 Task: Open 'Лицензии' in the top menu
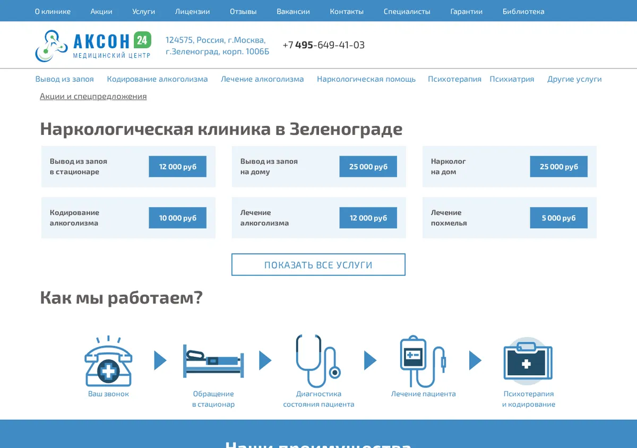pyautogui.click(x=192, y=11)
